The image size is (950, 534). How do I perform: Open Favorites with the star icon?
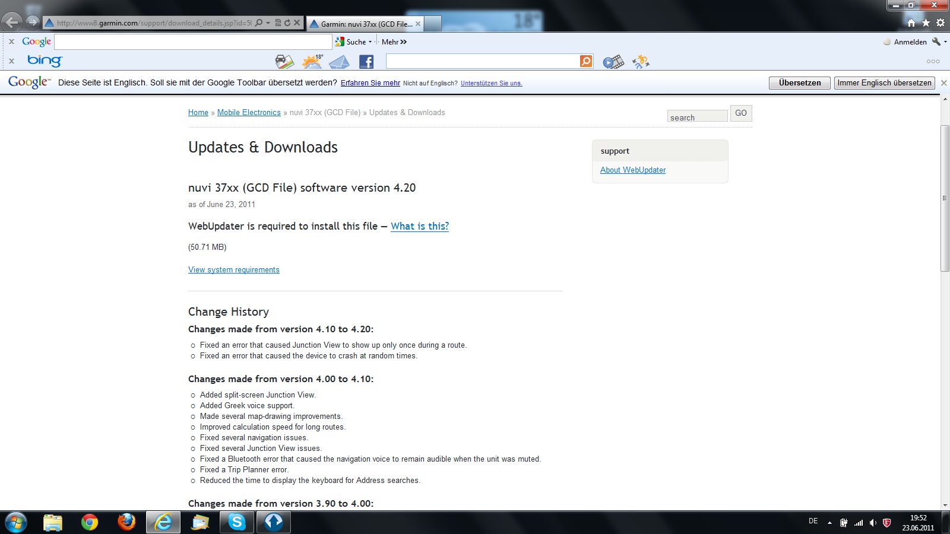(x=926, y=23)
